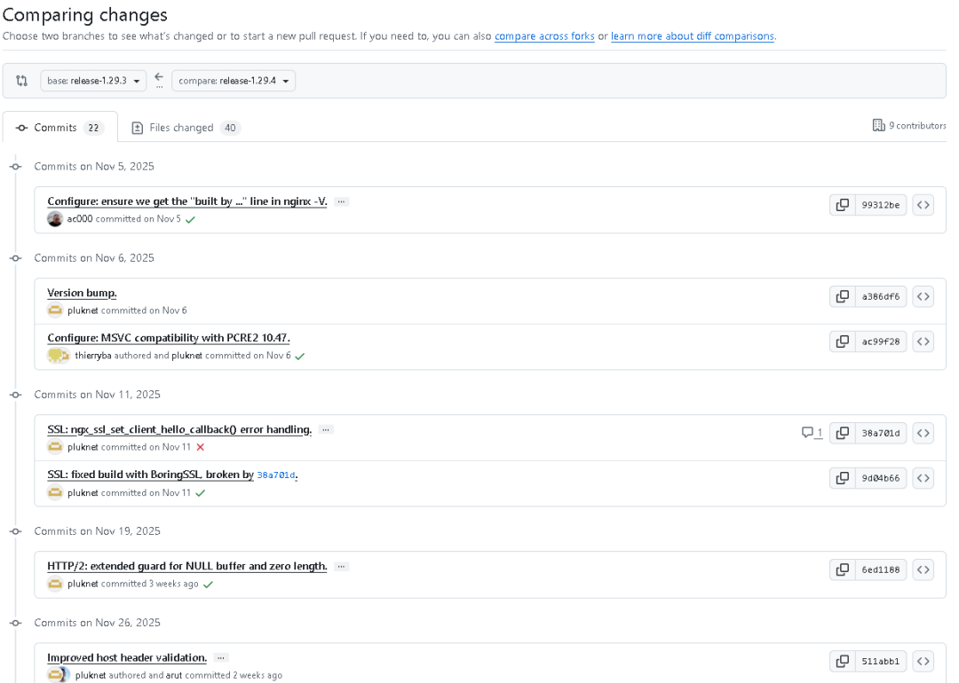Click failed status X on SSL commit
The height and width of the screenshot is (683, 959).
point(200,447)
